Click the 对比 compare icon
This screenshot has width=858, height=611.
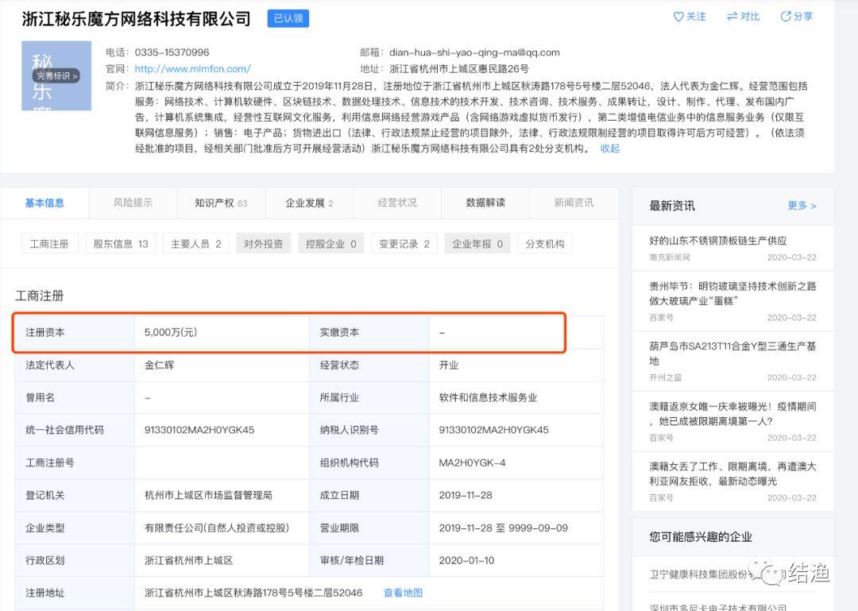point(732,17)
